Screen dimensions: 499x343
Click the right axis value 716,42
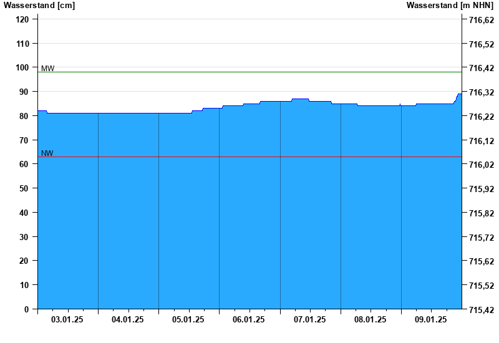pos(482,68)
